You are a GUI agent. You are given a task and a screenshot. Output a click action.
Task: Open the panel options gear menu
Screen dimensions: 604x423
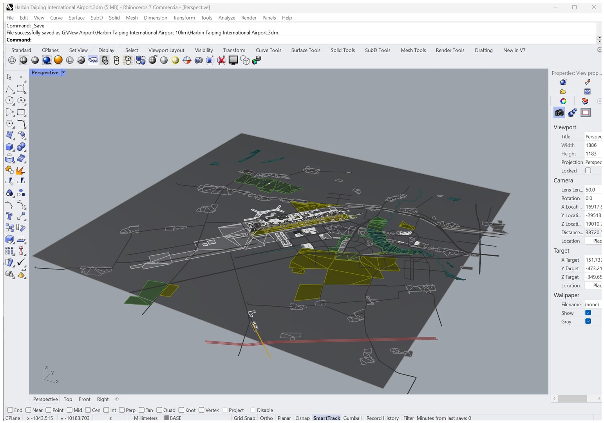pyautogui.click(x=599, y=101)
